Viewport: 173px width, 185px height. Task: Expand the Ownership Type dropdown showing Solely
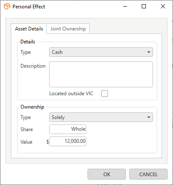click(101, 117)
